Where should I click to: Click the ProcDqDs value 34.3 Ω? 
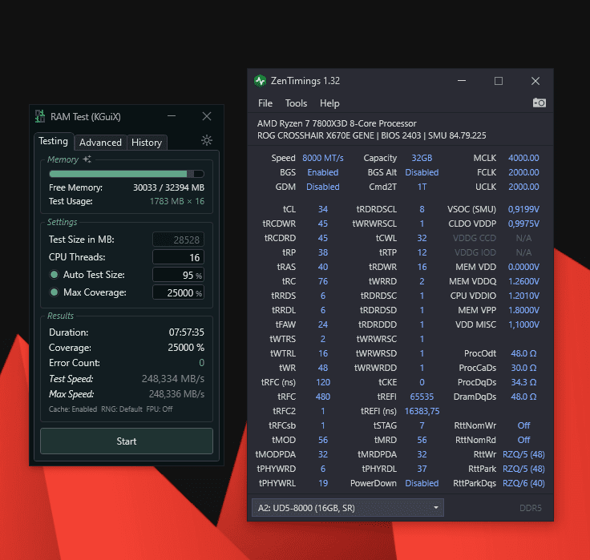[x=523, y=382]
